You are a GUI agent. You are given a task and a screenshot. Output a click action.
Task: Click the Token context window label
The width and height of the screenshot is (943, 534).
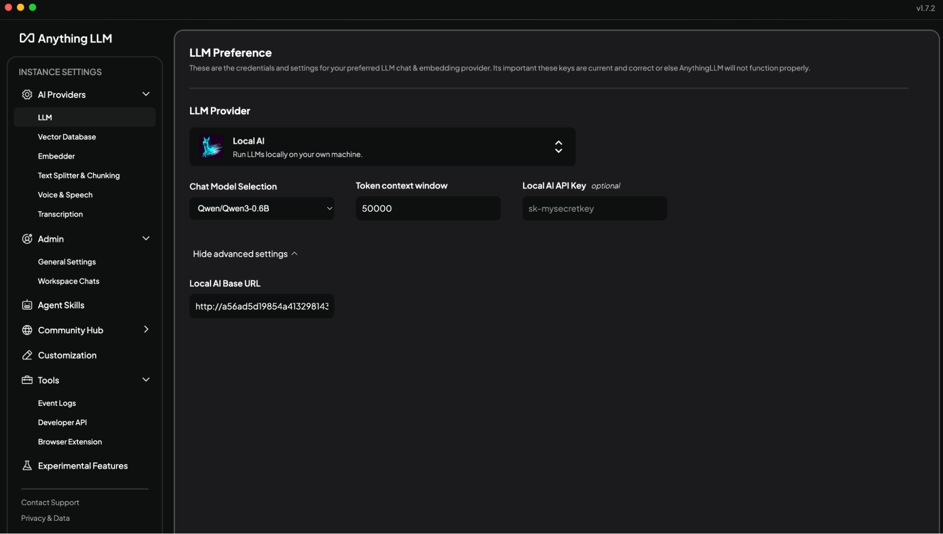click(402, 186)
